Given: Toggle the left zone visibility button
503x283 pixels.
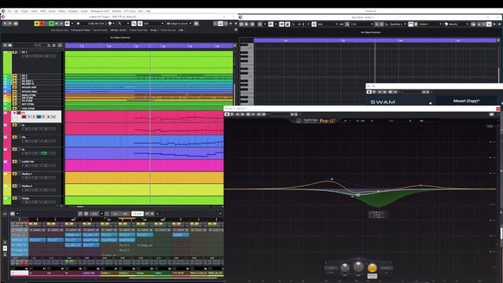Looking at the screenshot, I should pyautogui.click(x=216, y=24).
